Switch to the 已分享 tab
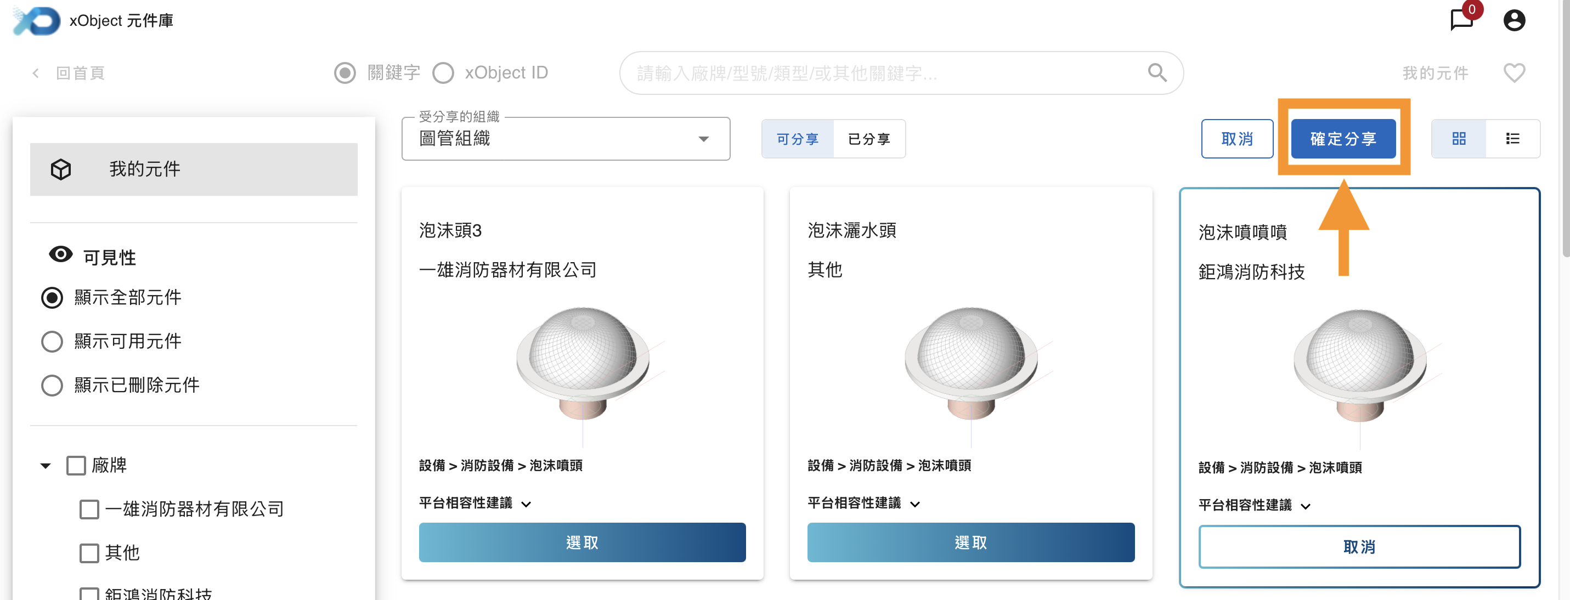 click(868, 139)
